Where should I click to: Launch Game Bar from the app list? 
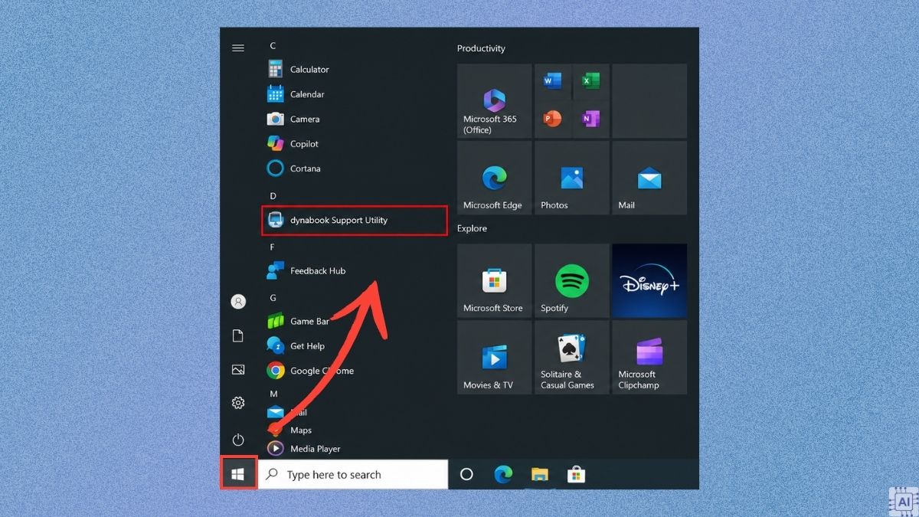354,321
